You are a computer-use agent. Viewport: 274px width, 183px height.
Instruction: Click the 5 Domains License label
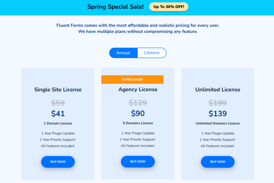click(138, 123)
